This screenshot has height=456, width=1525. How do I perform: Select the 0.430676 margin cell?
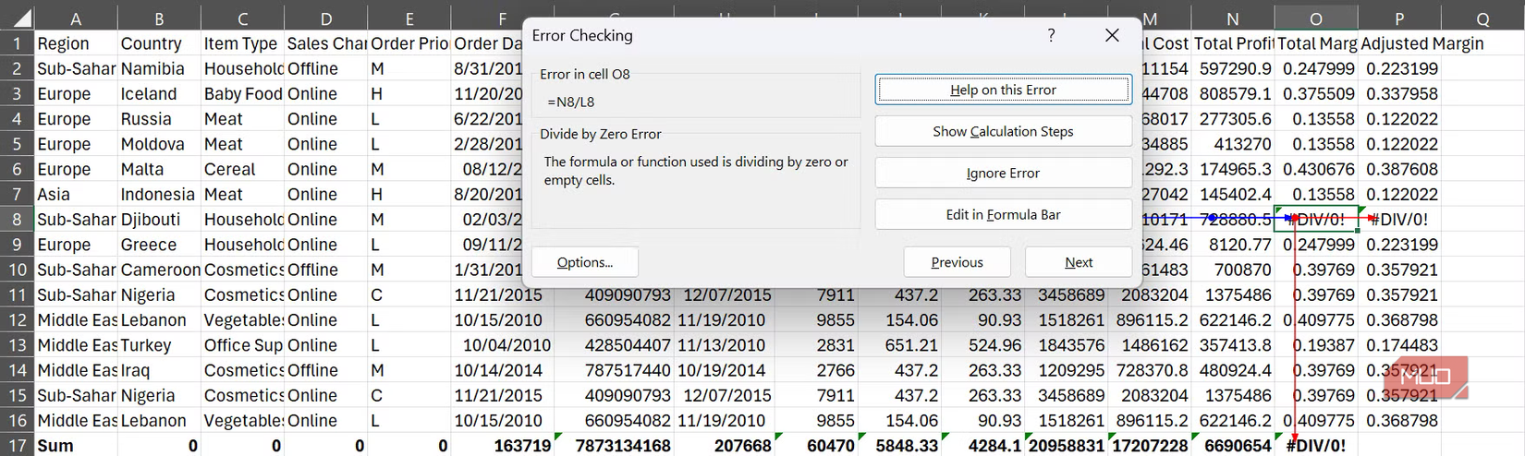click(x=1315, y=169)
